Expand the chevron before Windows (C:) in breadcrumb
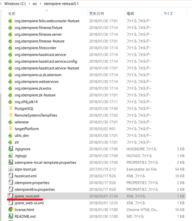The image size is (192, 221). pos(1,4)
